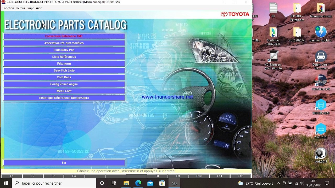This screenshot has height=188, width=335.
Task: Click the F2 function key button
Action: click(x=32, y=176)
